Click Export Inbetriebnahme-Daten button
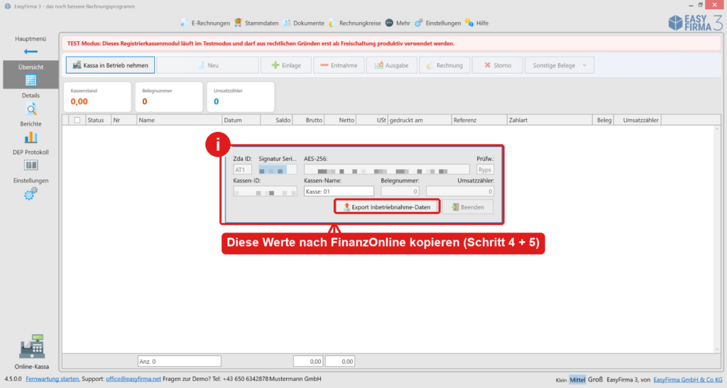The width and height of the screenshot is (727, 388). (387, 207)
